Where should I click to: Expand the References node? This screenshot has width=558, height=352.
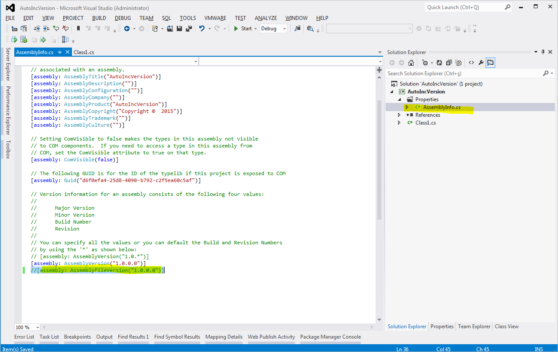[x=399, y=115]
